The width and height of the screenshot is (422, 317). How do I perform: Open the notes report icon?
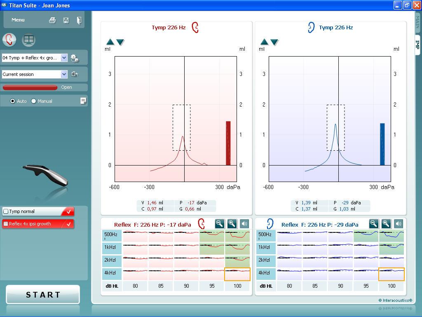tap(83, 101)
